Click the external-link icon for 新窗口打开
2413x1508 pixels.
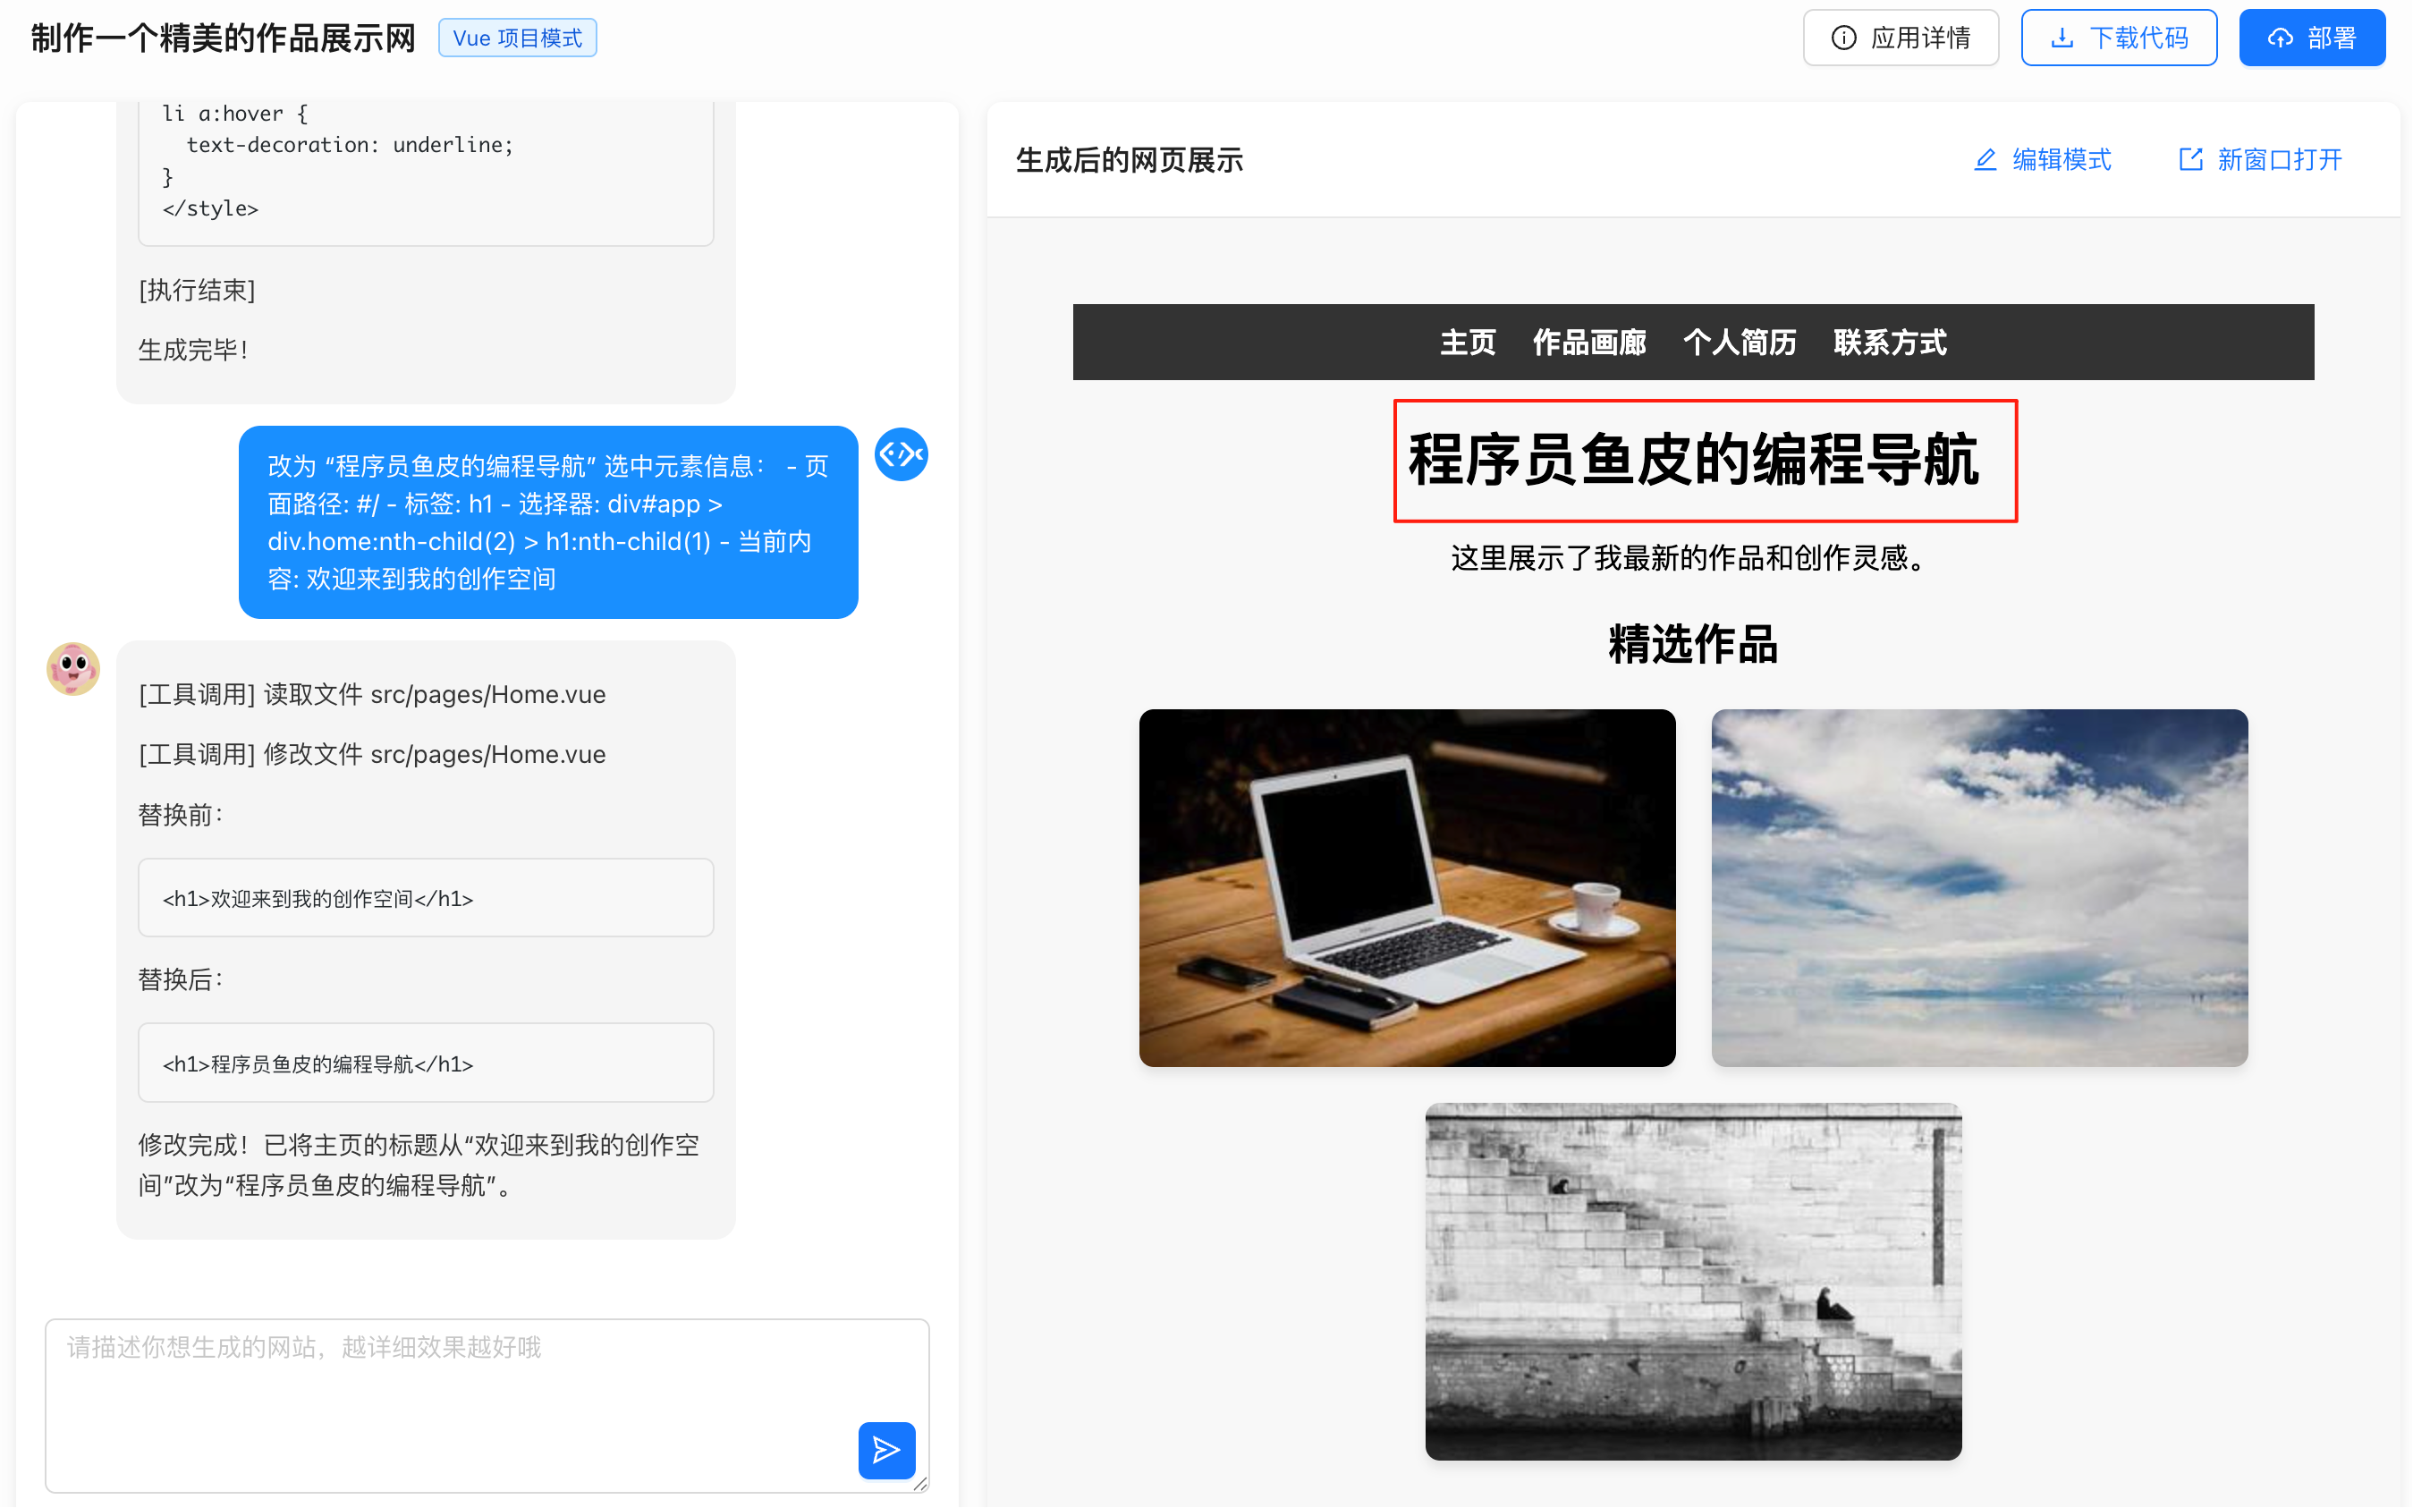coord(2189,159)
